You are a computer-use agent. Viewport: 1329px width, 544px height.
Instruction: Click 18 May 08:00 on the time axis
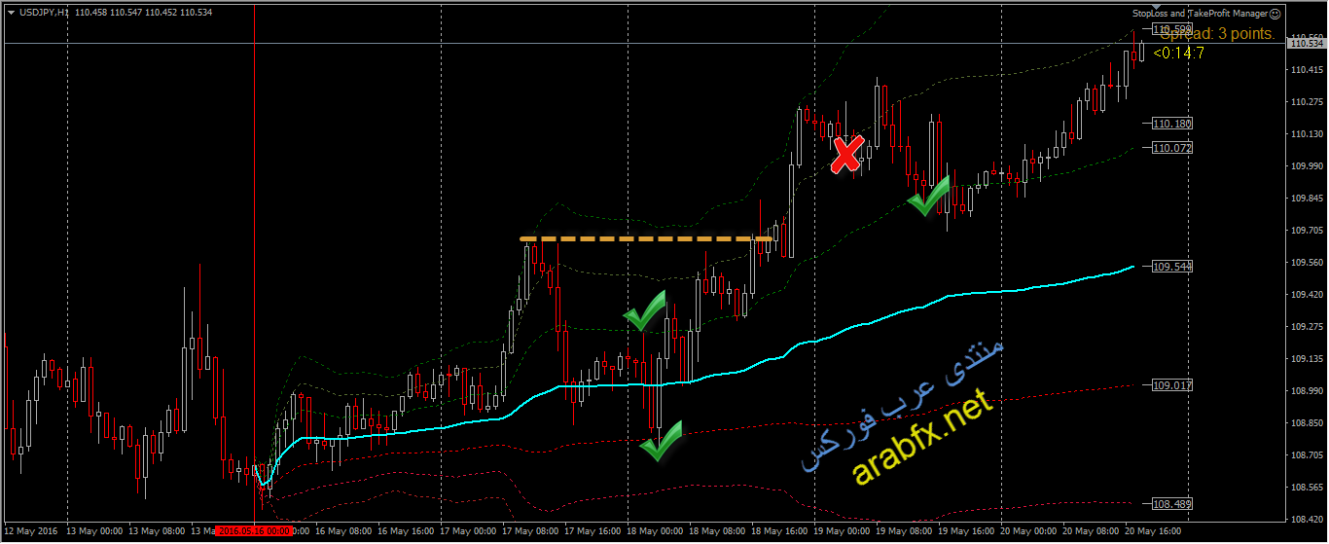coord(717,532)
